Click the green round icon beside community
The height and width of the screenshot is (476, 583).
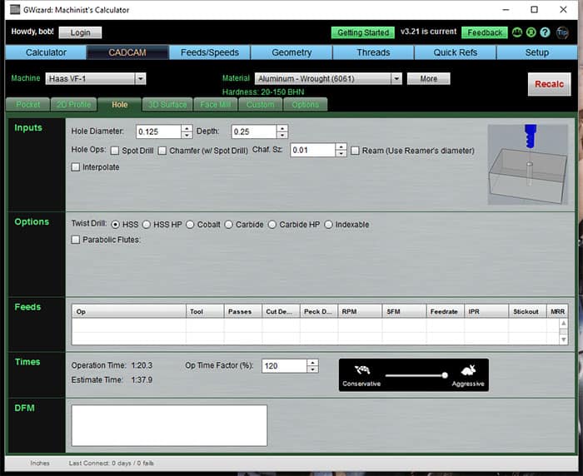click(531, 32)
